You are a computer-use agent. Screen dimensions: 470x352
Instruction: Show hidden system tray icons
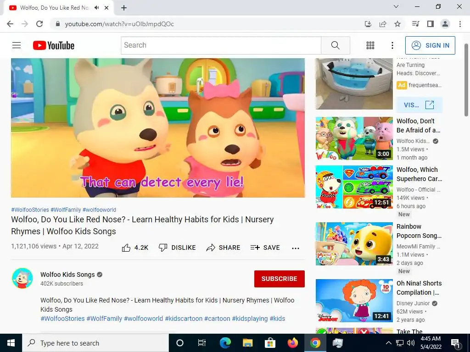pos(388,343)
